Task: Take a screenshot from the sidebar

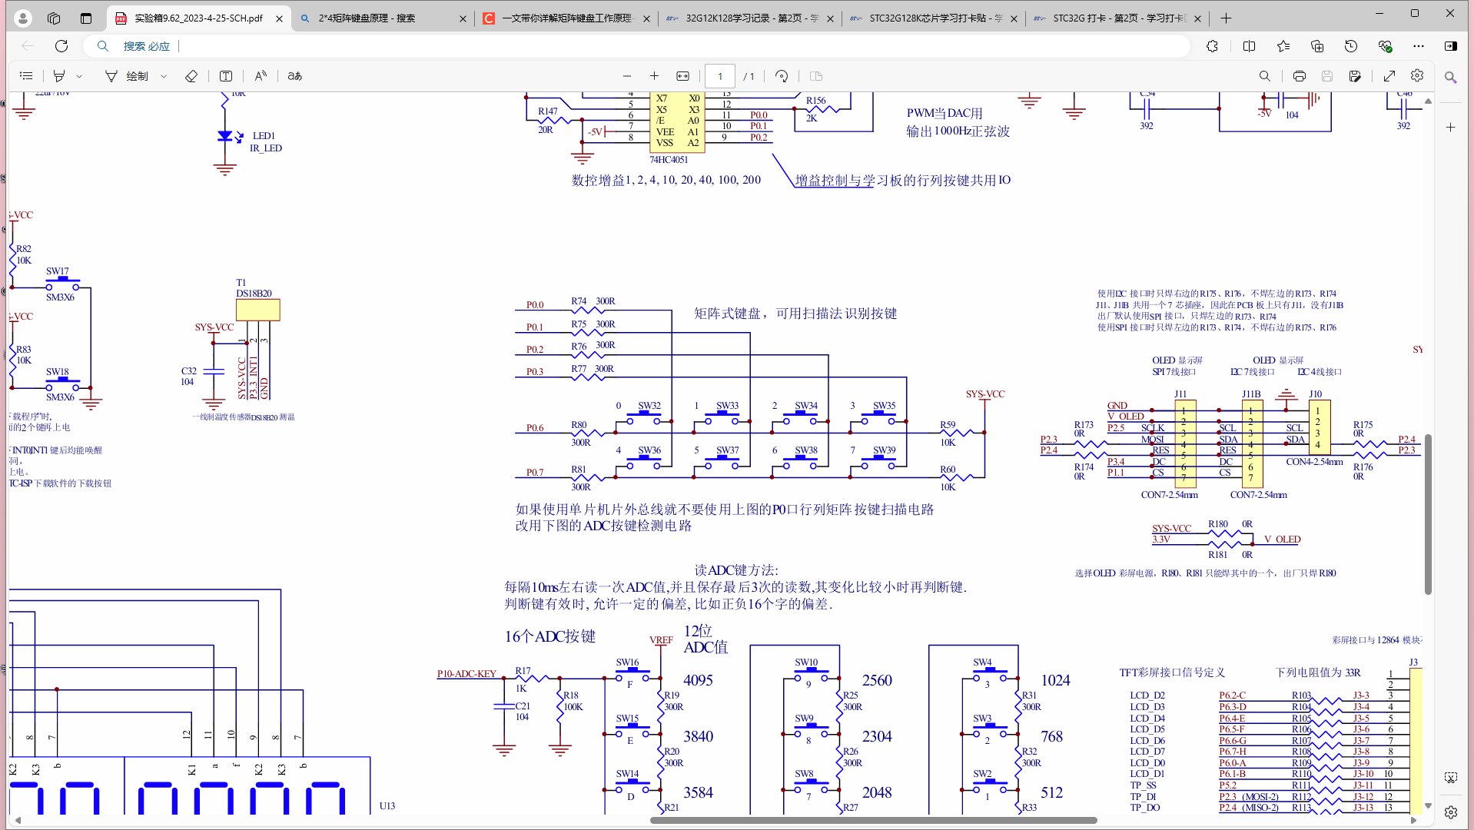Action: point(1450,778)
